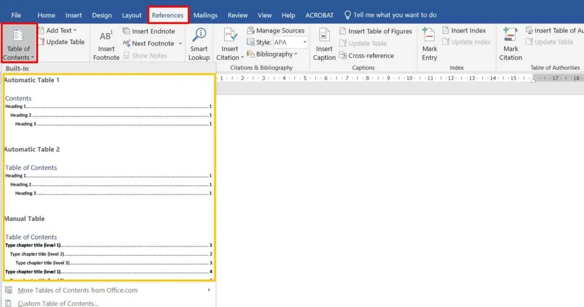Click the Mark Entry icon
The image size is (584, 307).
point(429,35)
